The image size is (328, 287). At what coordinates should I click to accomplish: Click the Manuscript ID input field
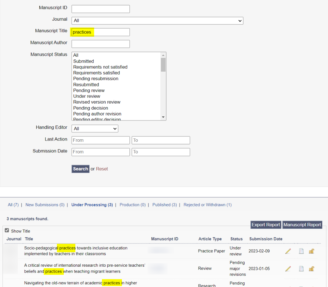(100, 9)
